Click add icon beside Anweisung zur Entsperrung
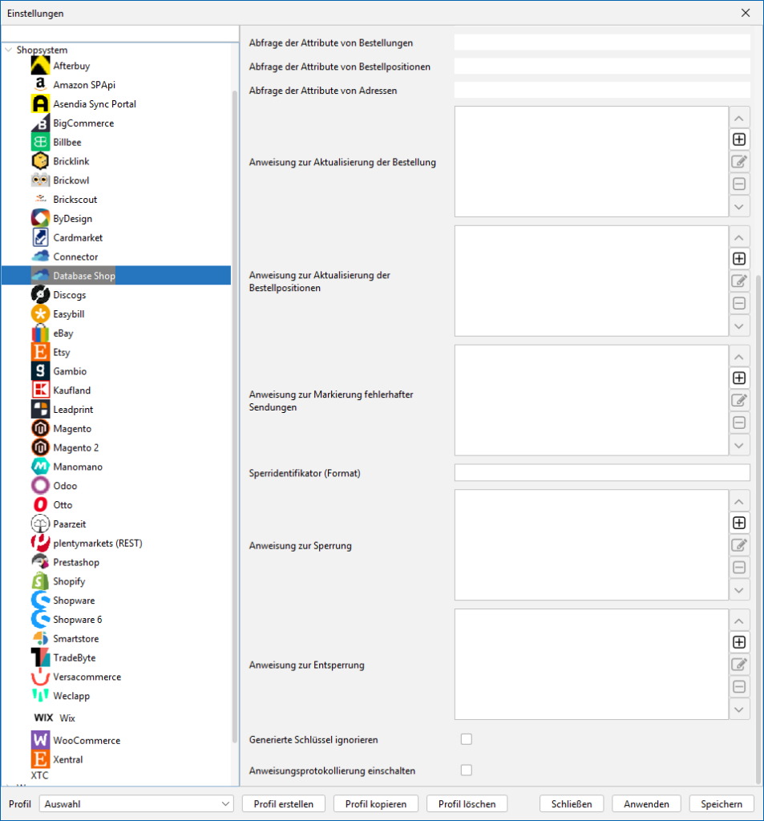 739,642
